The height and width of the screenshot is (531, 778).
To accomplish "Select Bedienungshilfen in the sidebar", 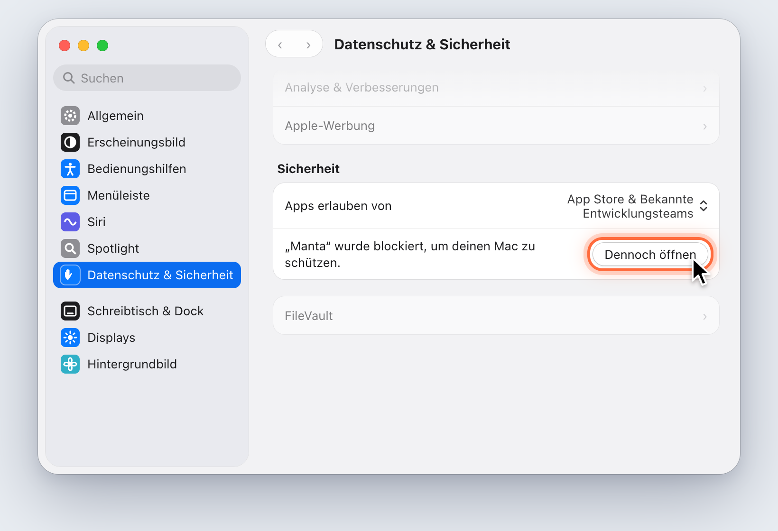I will pyautogui.click(x=147, y=169).
